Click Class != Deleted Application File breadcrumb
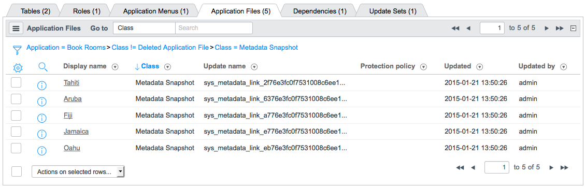This screenshot has width=586, height=187. [160, 48]
